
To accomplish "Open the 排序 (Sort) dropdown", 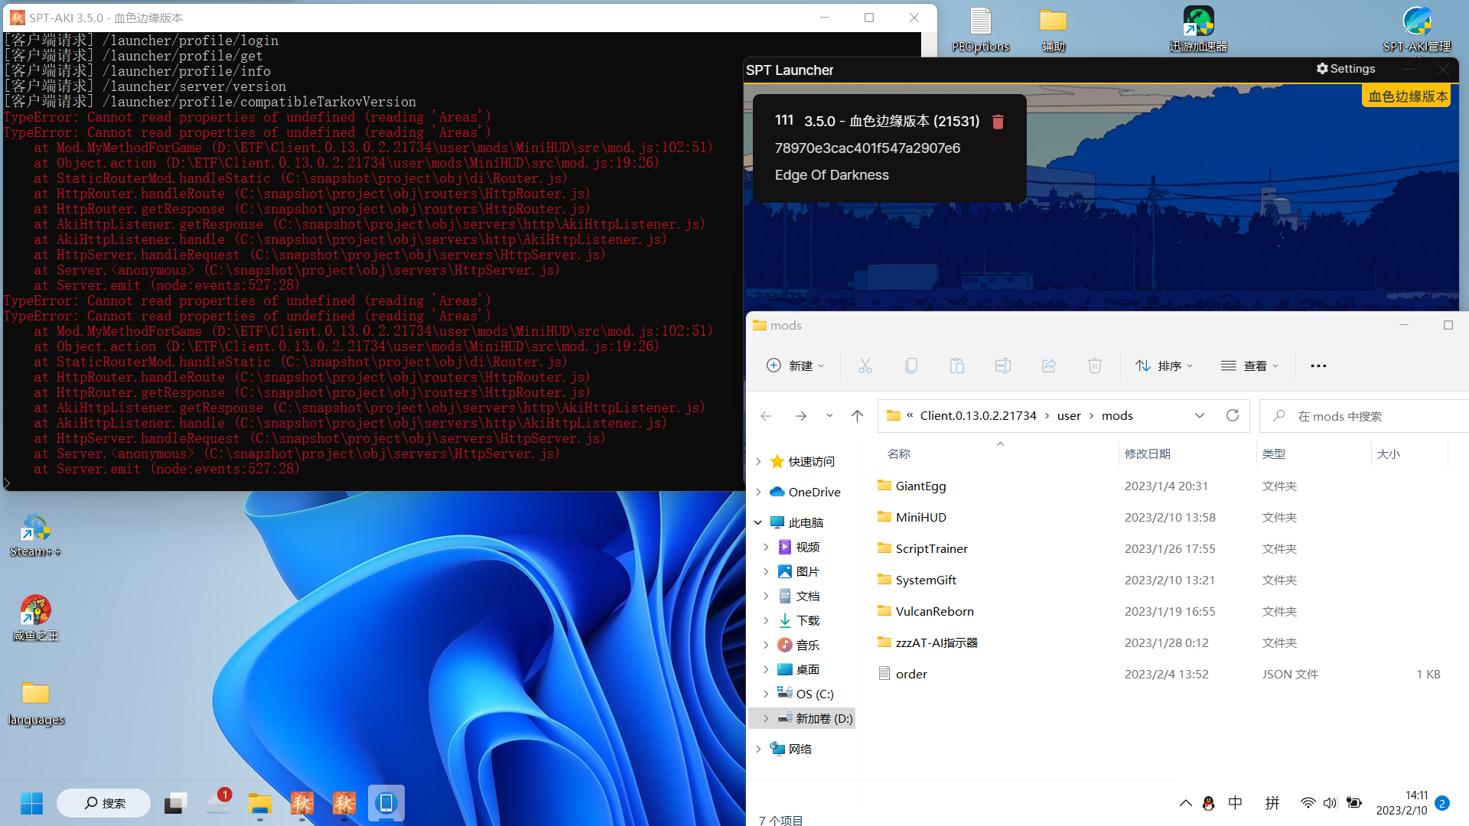I will point(1164,366).
